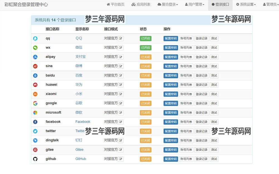Toggle the 已关闭 status for alipay
The image size is (279, 174).
[x=146, y=57]
